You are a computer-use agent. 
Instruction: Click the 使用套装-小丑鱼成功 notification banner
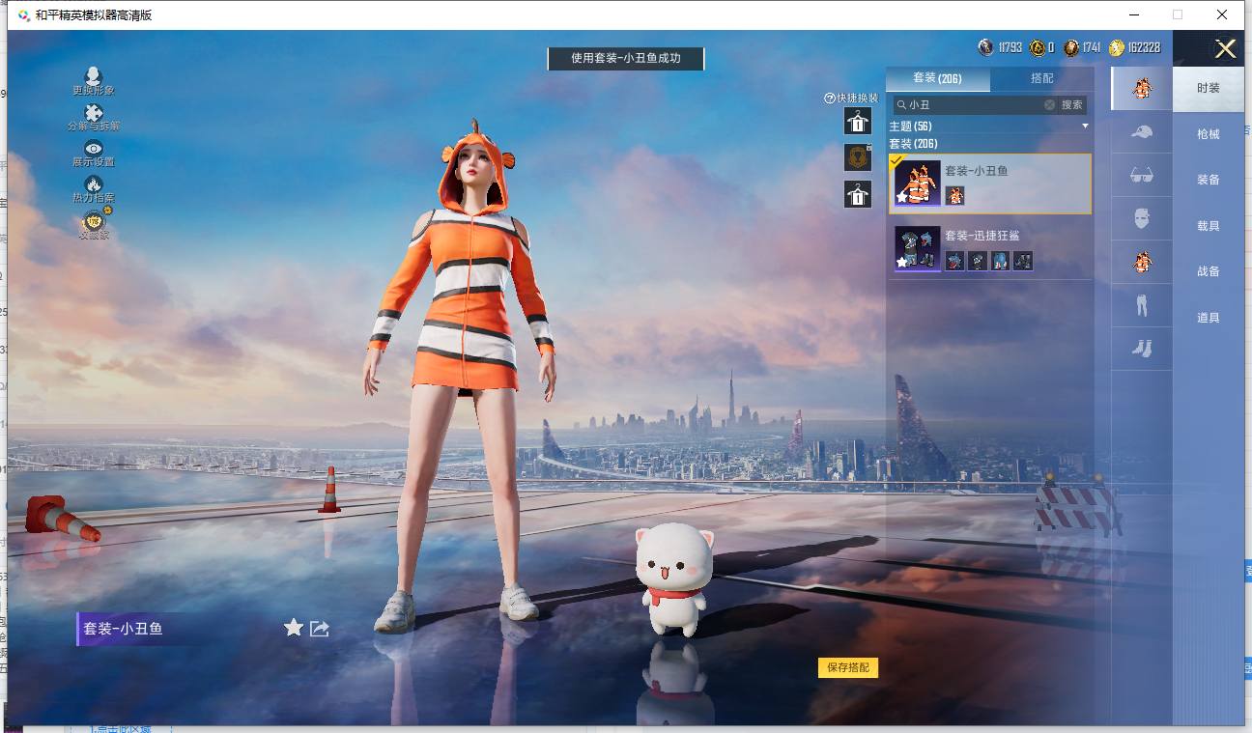click(x=626, y=58)
